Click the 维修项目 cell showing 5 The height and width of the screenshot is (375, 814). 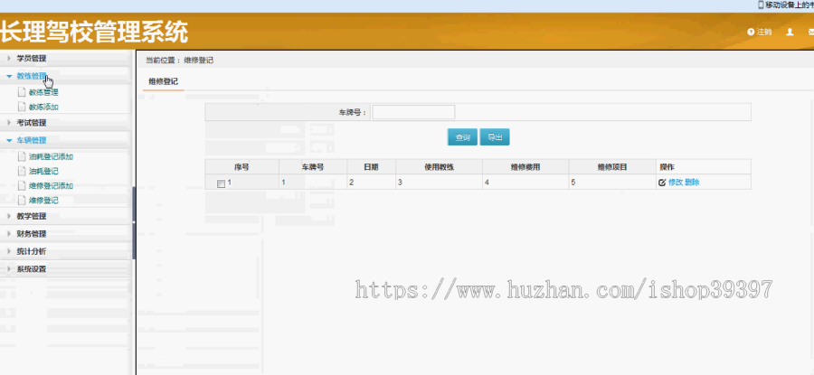tap(612, 182)
